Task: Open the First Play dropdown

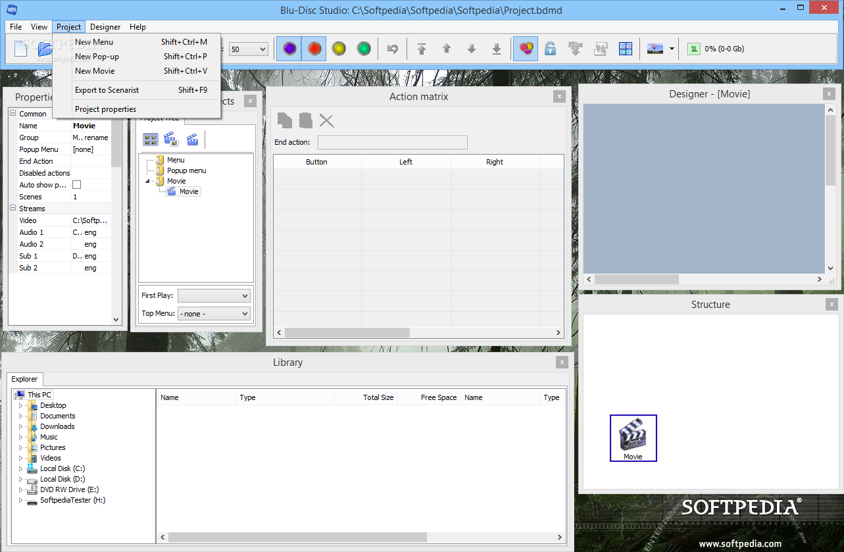Action: pyautogui.click(x=214, y=296)
